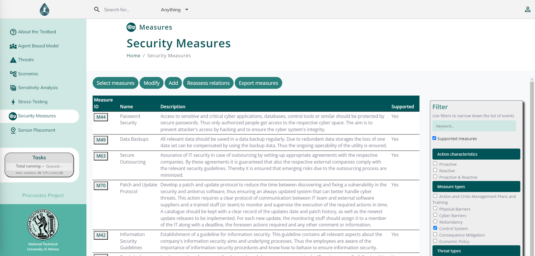Check the Proactive checkbox
Screen dimensions: 535x256
coord(435,164)
